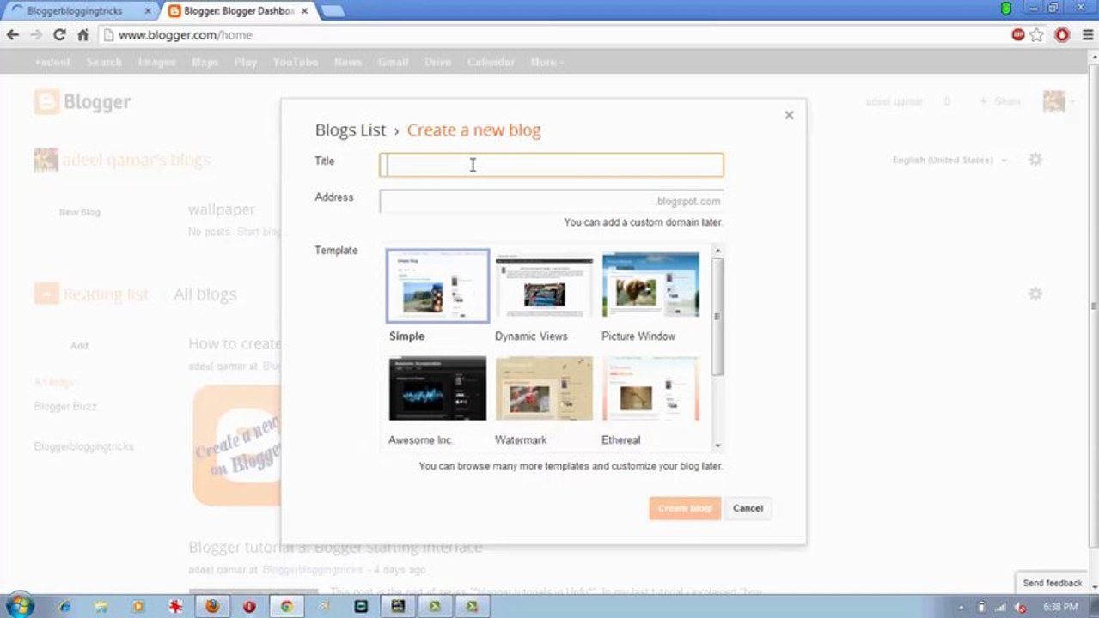Open the English (United States) language dropdown
Screen dimensions: 1099x618
tap(949, 160)
